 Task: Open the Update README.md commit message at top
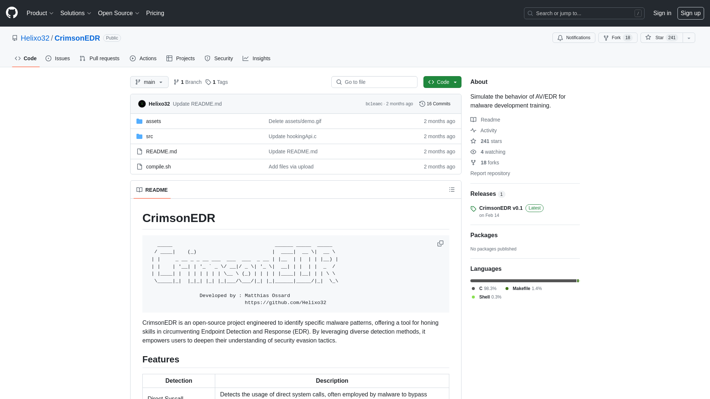(197, 104)
